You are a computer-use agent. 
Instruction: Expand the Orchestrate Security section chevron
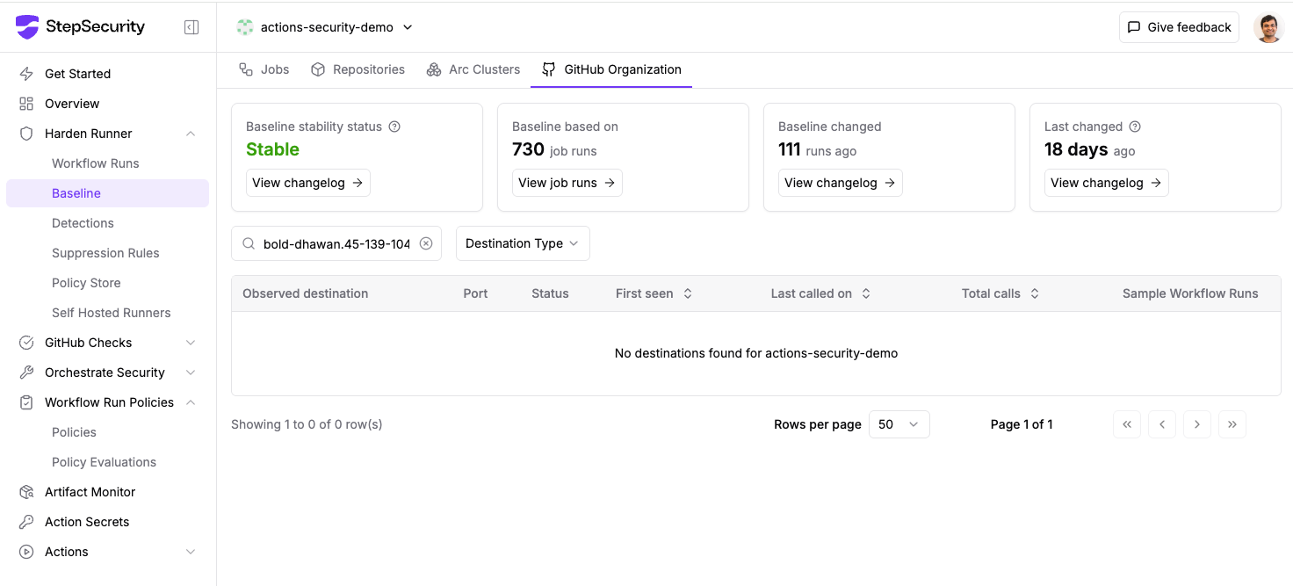191,373
